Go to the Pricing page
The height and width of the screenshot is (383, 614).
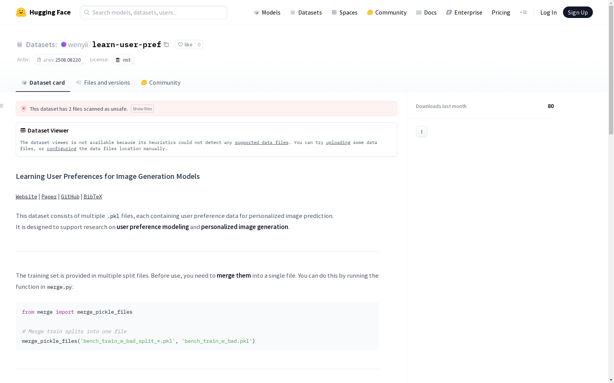pyautogui.click(x=501, y=12)
